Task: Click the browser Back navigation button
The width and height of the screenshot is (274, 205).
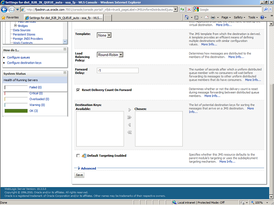Action: pos(5,9)
